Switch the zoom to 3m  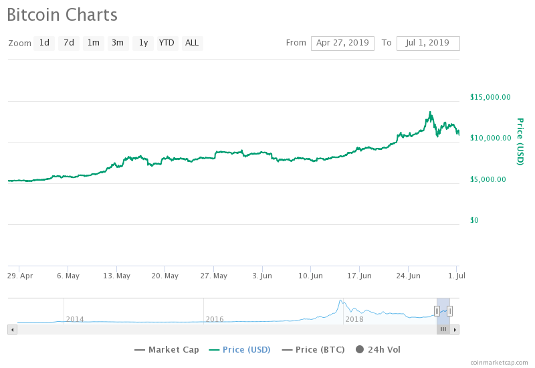(118, 43)
